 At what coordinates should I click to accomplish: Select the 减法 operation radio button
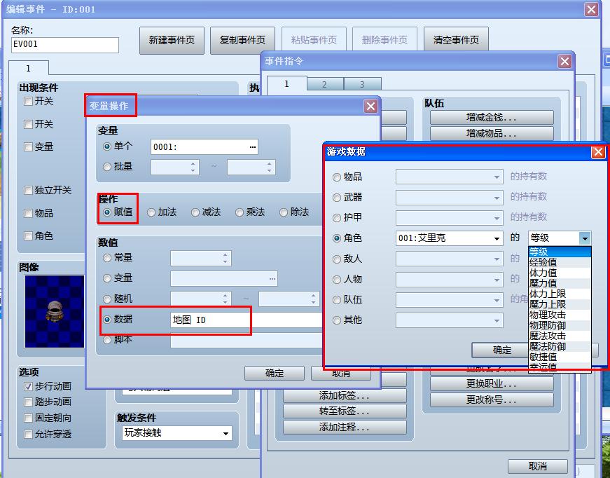pos(195,212)
